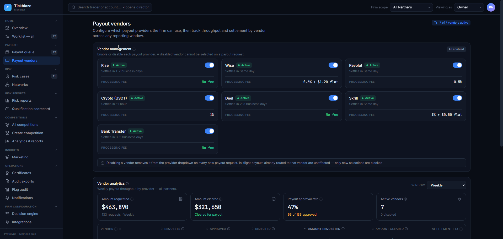Image resolution: width=503 pixels, height=239 pixels.
Task: Click the Create competition trophy icon
Action: (x=7, y=133)
